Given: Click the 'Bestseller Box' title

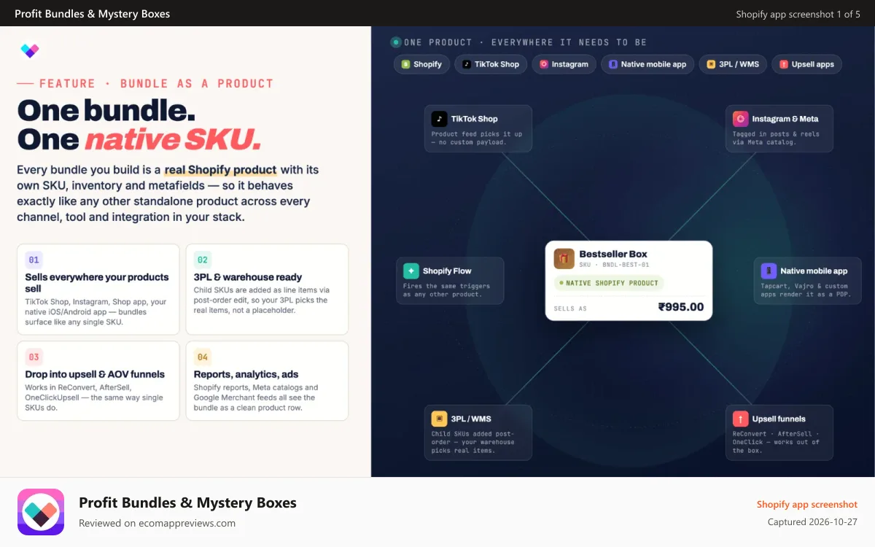Looking at the screenshot, I should coord(613,254).
